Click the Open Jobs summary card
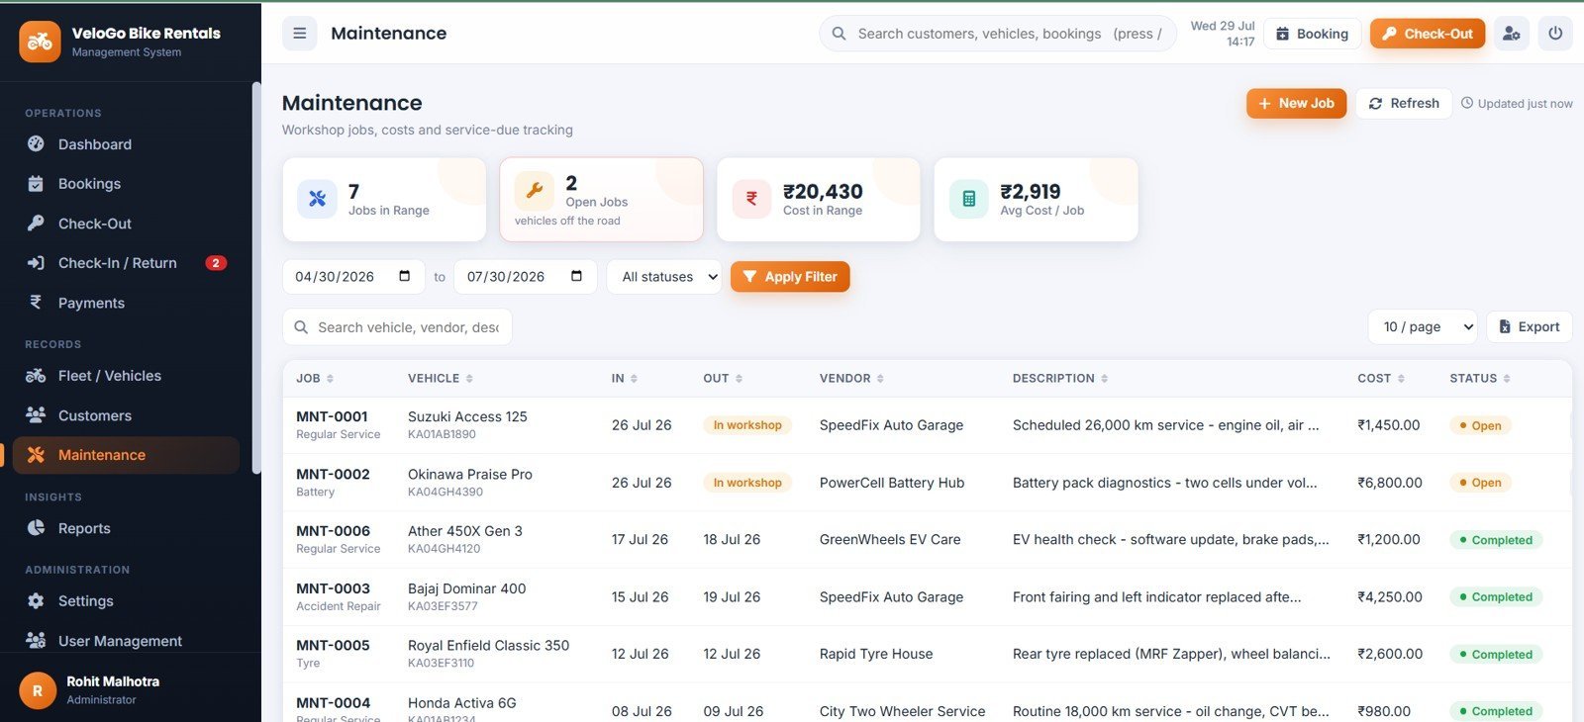Image resolution: width=1584 pixels, height=722 pixels. tap(601, 199)
